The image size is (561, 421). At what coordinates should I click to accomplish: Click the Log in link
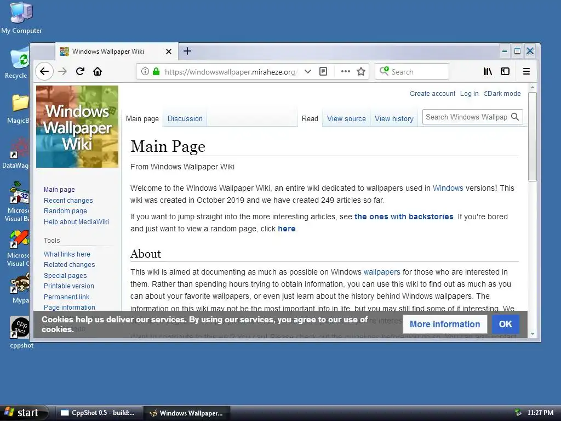469,93
